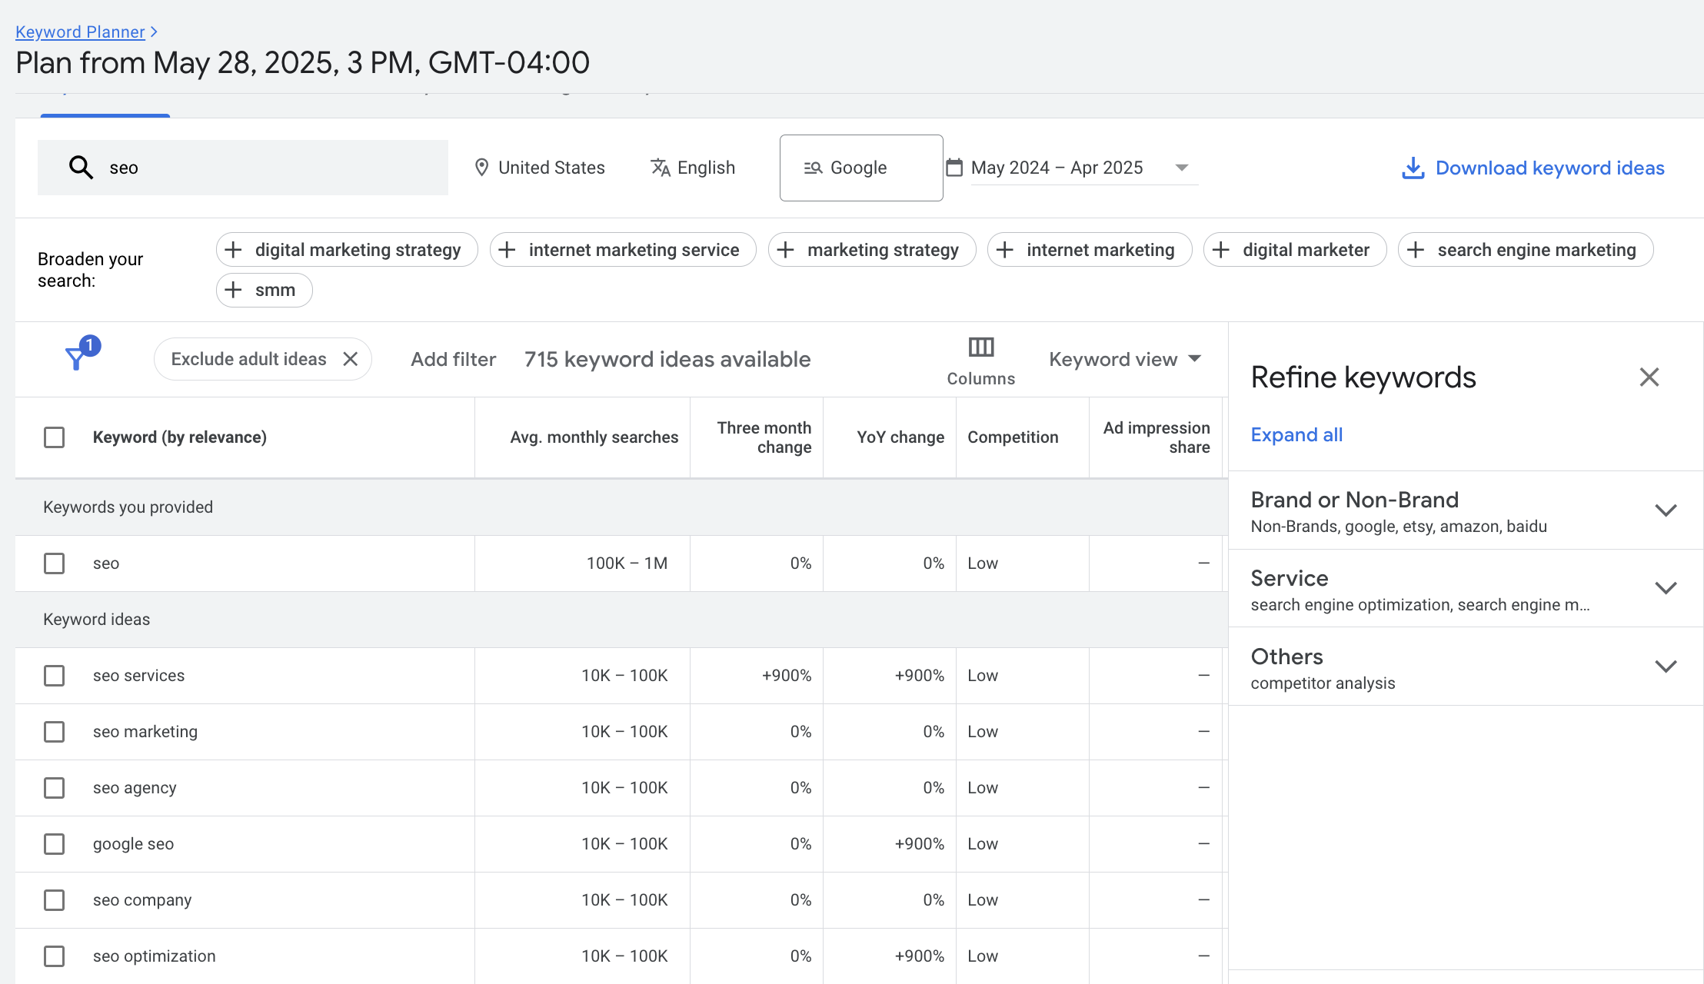Click the calendar icon for date range
1704x984 pixels.
[x=954, y=167]
